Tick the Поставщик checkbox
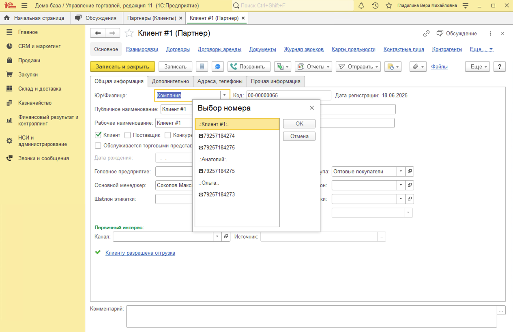Viewport: 513px width, 332px height. [x=127, y=135]
